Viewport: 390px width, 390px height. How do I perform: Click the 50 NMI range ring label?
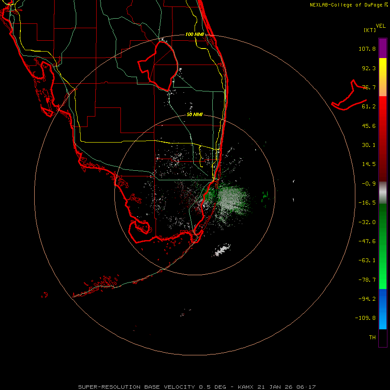tap(195, 114)
